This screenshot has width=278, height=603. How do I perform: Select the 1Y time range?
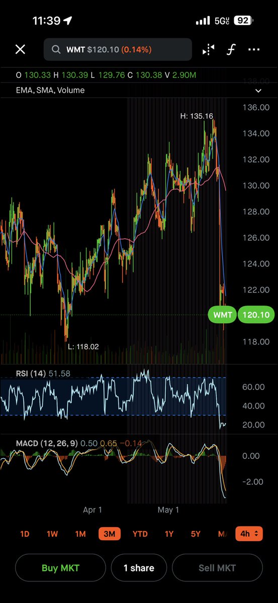point(170,534)
